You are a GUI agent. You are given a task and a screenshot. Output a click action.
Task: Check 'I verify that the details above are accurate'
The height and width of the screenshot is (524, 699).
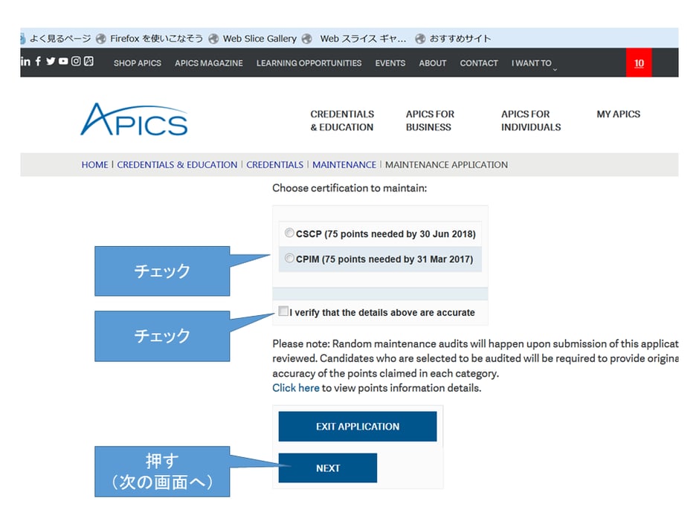[x=283, y=311]
